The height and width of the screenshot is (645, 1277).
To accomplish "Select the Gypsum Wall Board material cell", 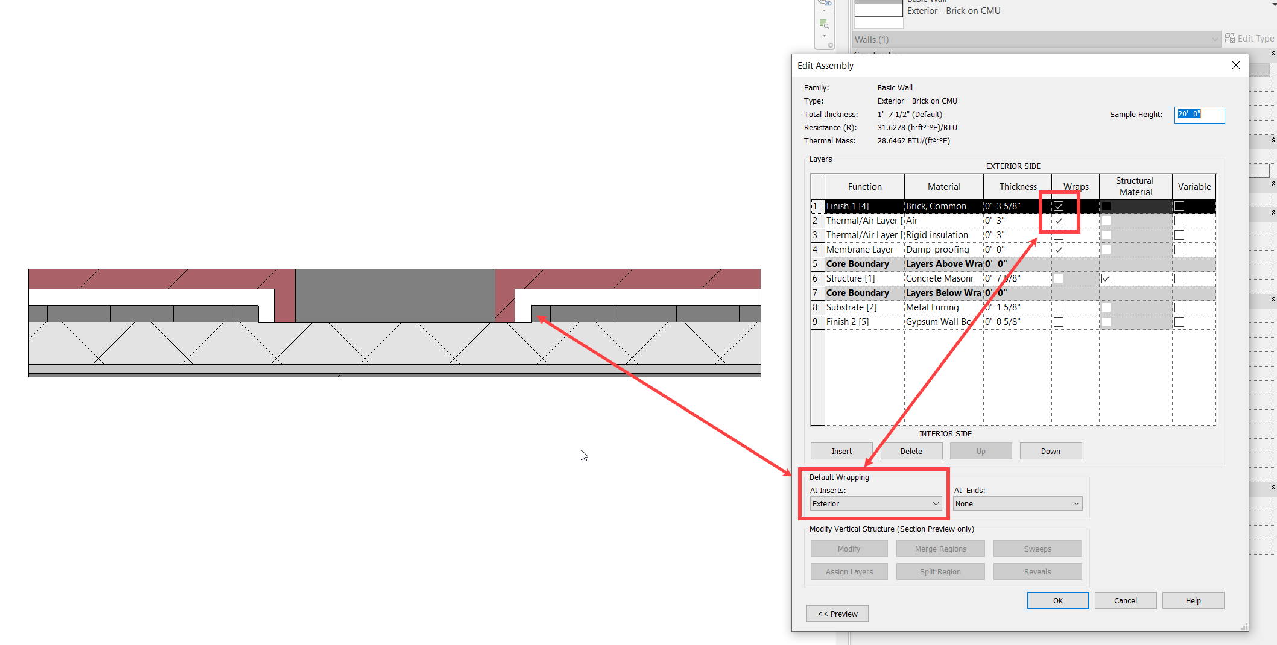I will point(943,322).
